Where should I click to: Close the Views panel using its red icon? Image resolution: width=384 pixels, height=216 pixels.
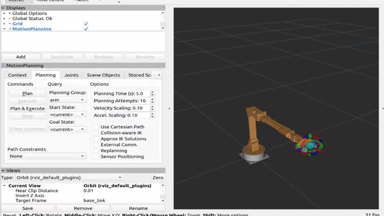[163, 171]
